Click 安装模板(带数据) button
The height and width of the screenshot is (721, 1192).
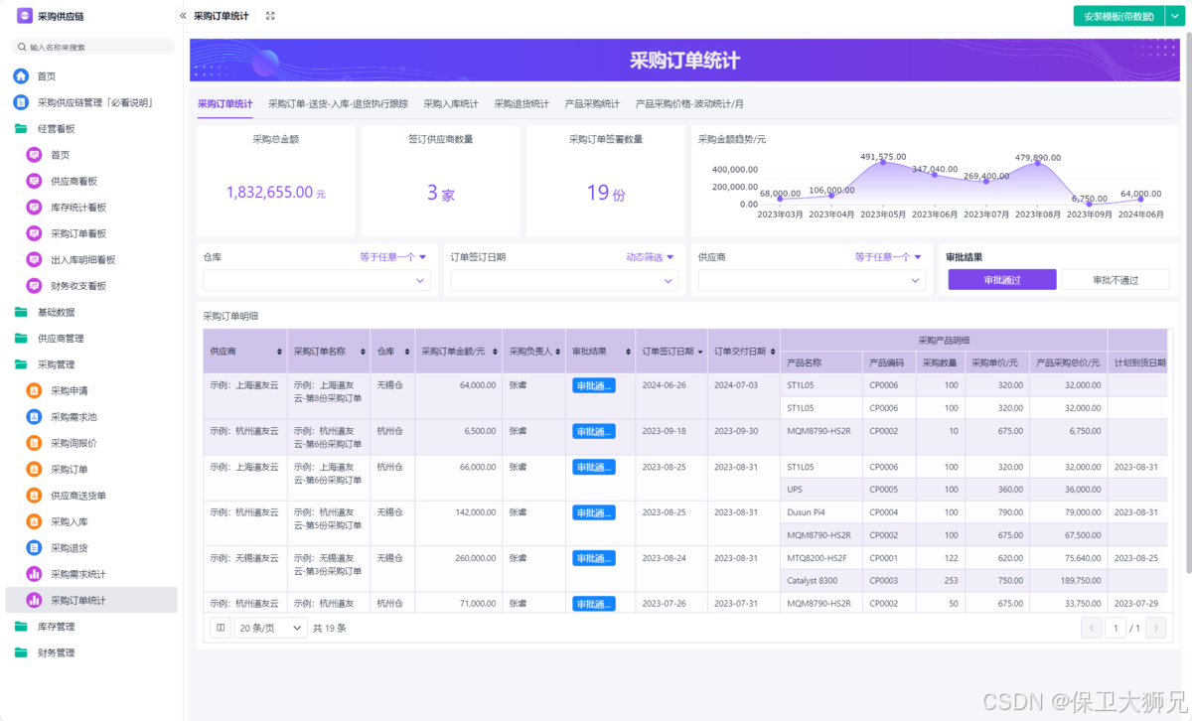(1118, 16)
